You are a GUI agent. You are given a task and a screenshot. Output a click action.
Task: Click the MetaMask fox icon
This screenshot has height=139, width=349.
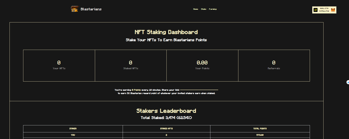[x=333, y=10]
